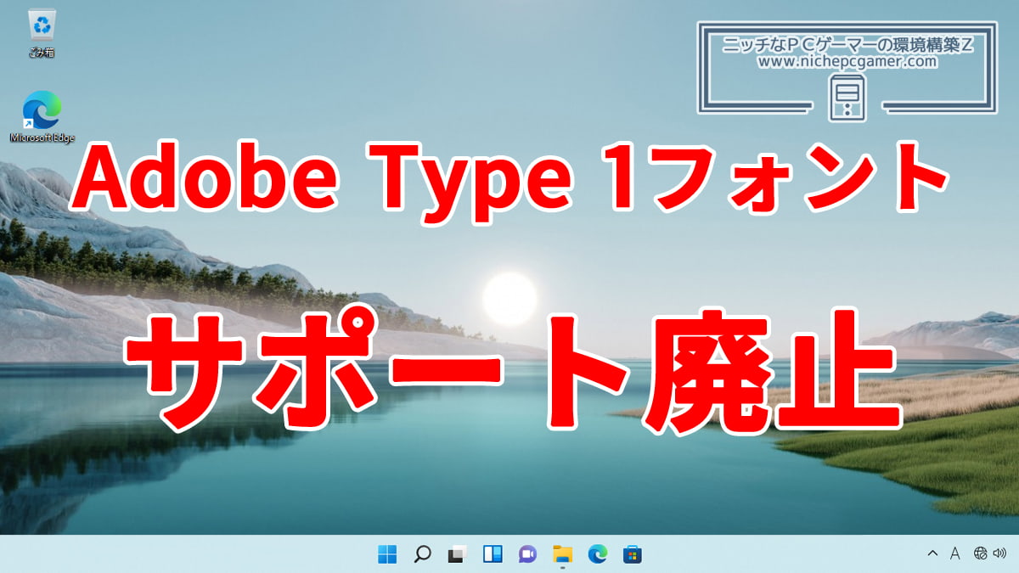
Task: Select the Microsoft Edge desktop shortcut
Action: click(x=42, y=116)
